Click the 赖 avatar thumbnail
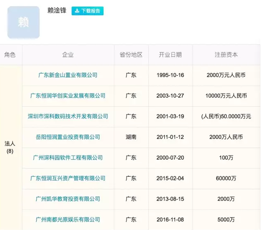This screenshot has width=262, height=230. click(x=24, y=22)
